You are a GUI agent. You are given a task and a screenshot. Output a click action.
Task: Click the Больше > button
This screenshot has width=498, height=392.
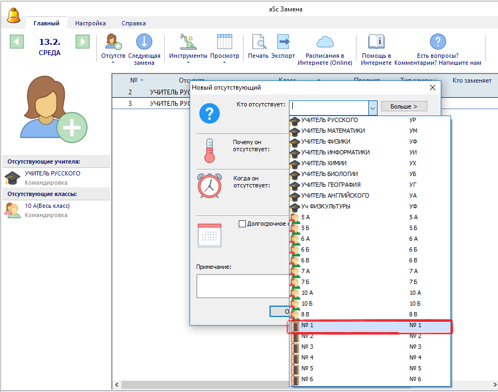[x=404, y=106]
